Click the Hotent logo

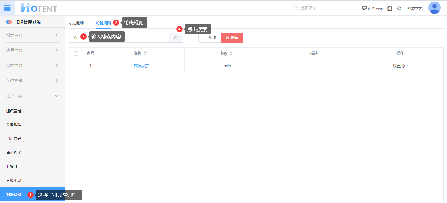(x=39, y=8)
